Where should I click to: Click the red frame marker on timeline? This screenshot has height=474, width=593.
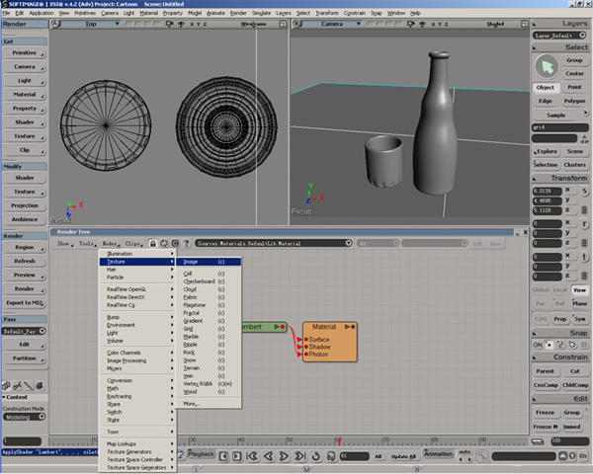339,441
